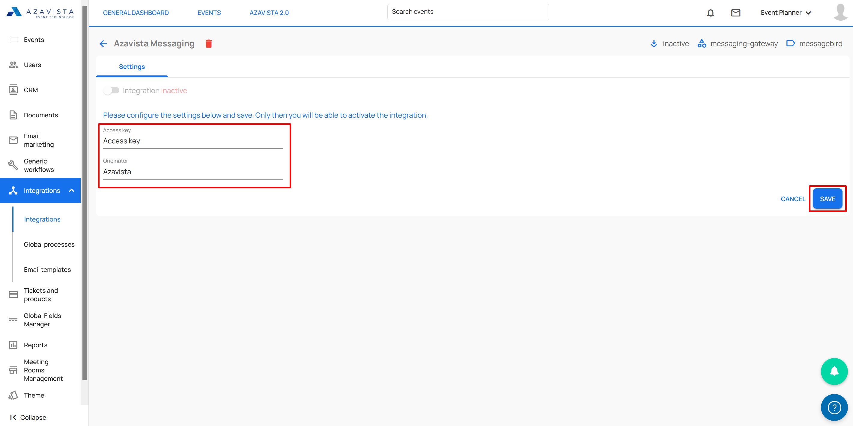Image resolution: width=853 pixels, height=426 pixels.
Task: Open Global Fields Manager in sidebar
Action: (40, 320)
